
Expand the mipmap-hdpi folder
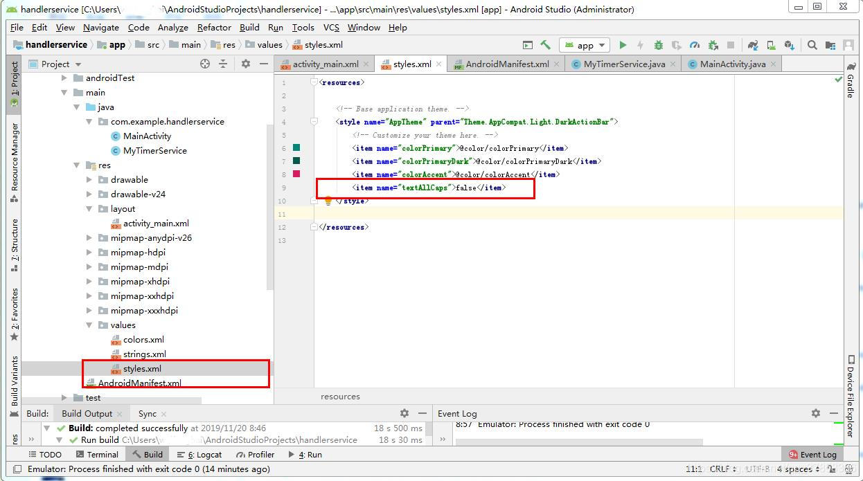(x=89, y=253)
